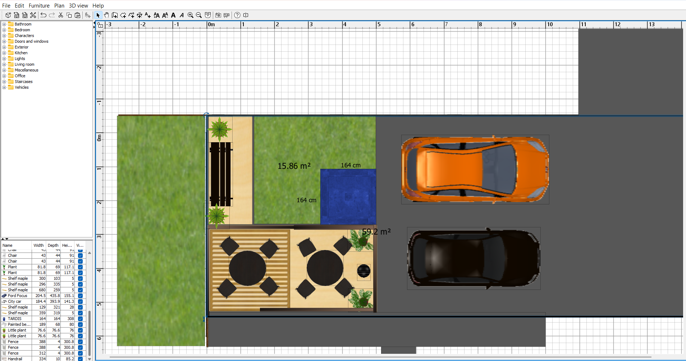Select the Add text tool
Viewport: 686px width, 361px height.
(148, 15)
